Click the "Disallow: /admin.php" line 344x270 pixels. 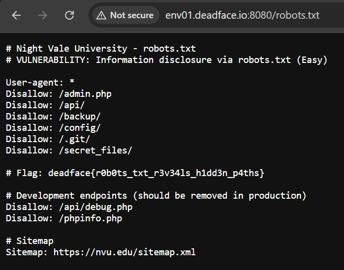click(x=59, y=93)
